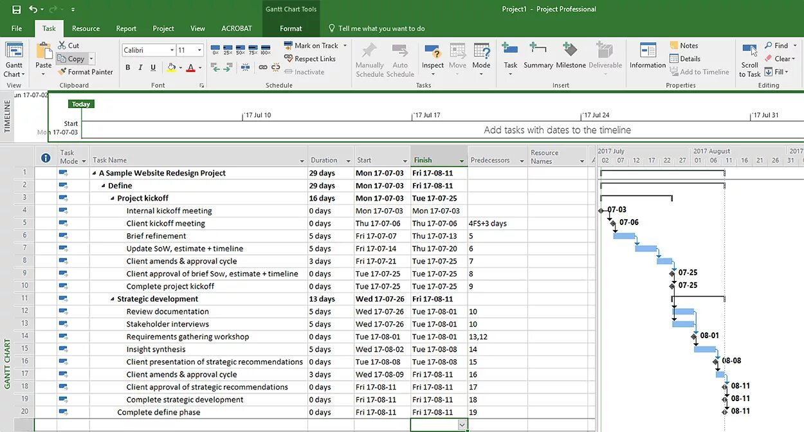Click the Inactivate task command

[304, 72]
